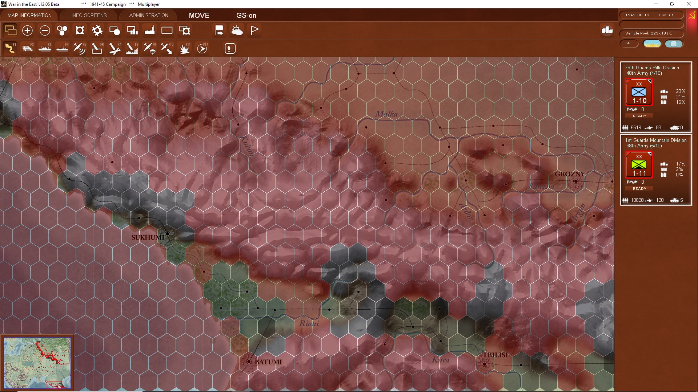The width and height of the screenshot is (698, 392).
Task: Select the 1st Guards Mountain Division name
Action: click(656, 140)
